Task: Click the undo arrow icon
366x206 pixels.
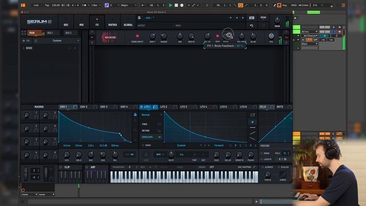Action: (x=252, y=25)
